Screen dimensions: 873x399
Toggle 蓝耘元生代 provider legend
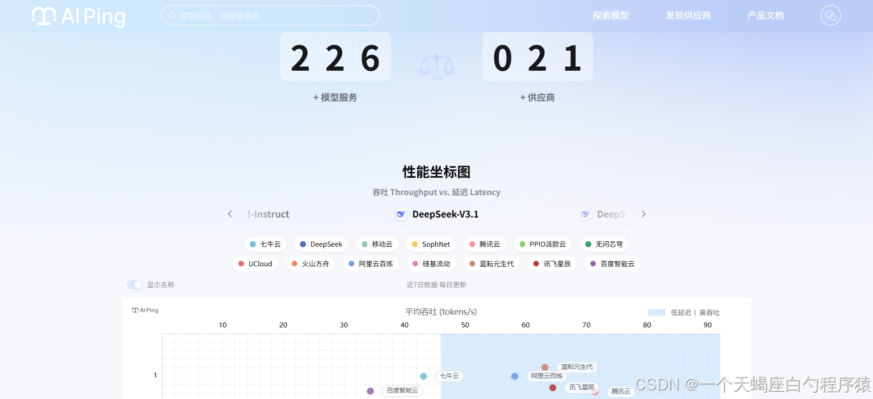tap(492, 264)
